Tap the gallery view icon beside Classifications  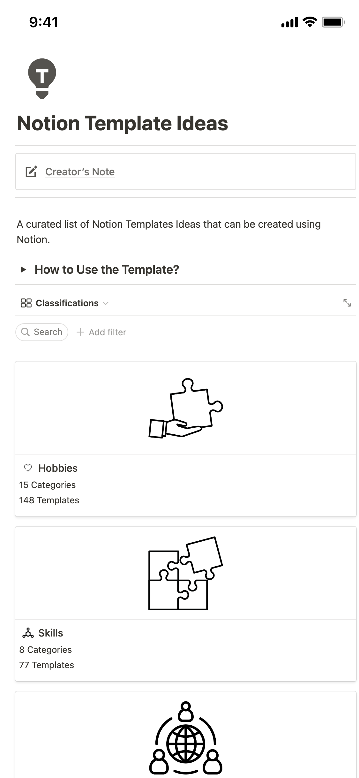pyautogui.click(x=26, y=303)
